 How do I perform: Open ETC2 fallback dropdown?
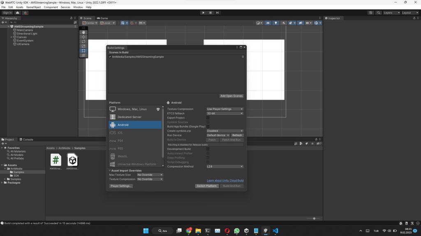tap(225, 113)
